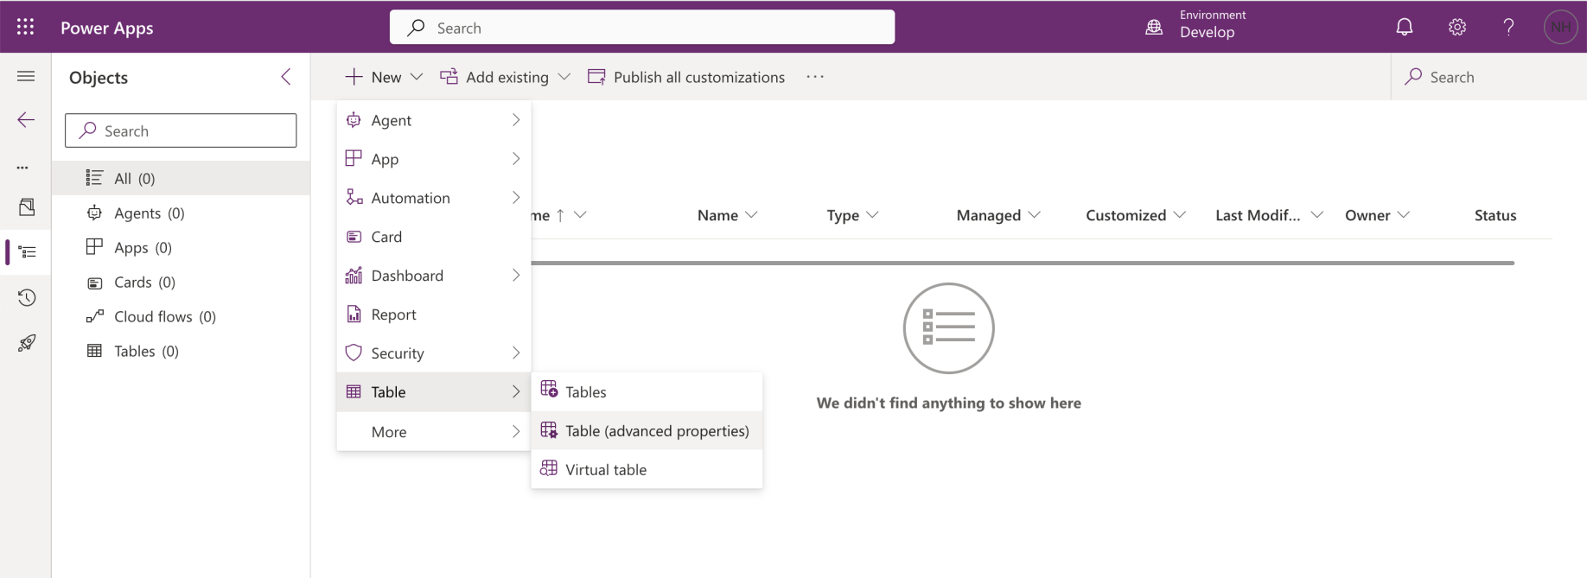Image resolution: width=1587 pixels, height=578 pixels.
Task: Open the app launcher waffle icon
Action: (x=26, y=28)
